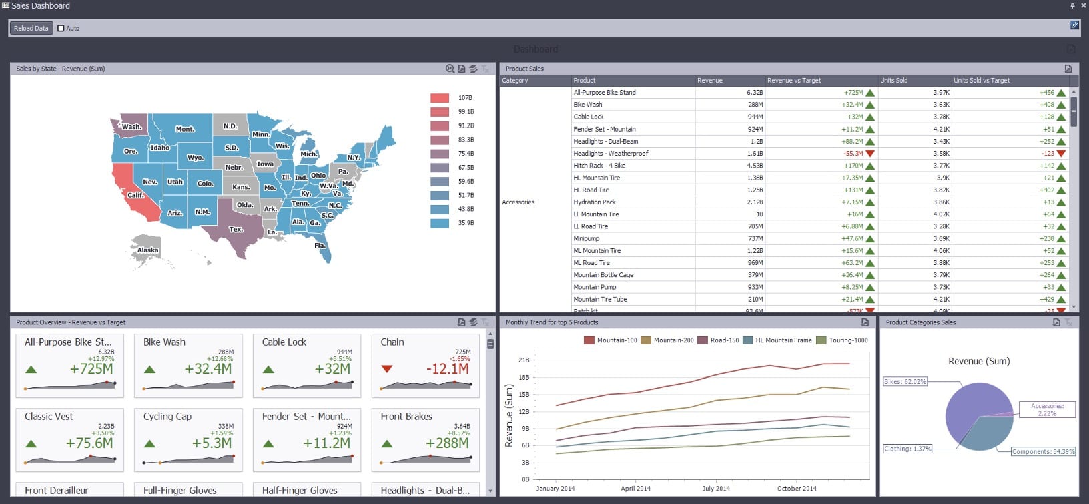Image resolution: width=1089 pixels, height=504 pixels.
Task: Enable the Auto reload checkbox
Action: click(61, 28)
